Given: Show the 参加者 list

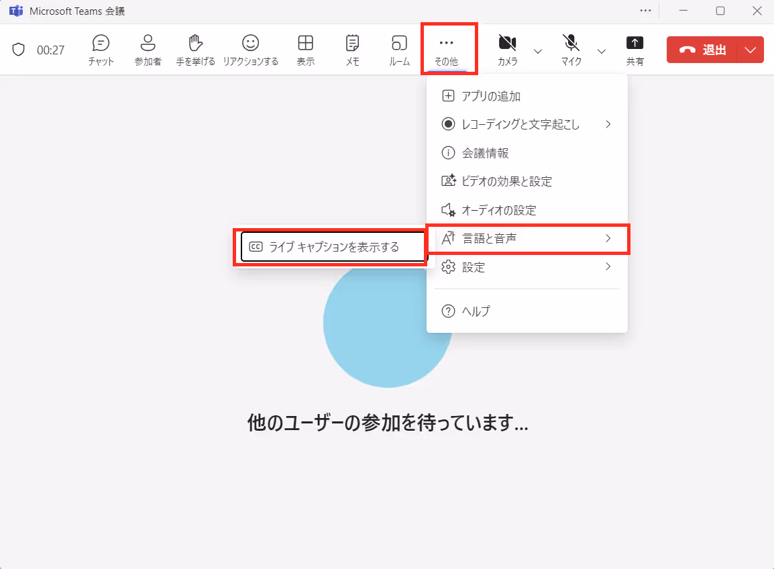Looking at the screenshot, I should [x=148, y=50].
